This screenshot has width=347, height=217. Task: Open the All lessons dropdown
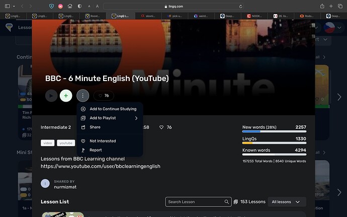coord(287,202)
